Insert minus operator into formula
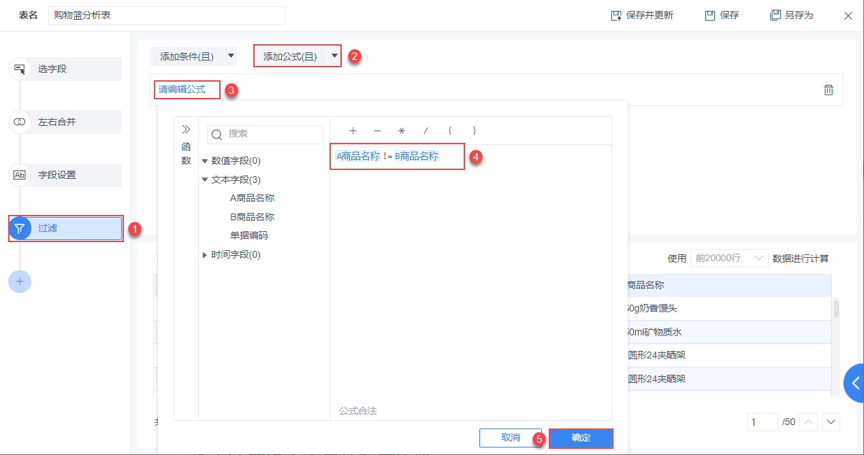This screenshot has height=455, width=864. [x=377, y=131]
